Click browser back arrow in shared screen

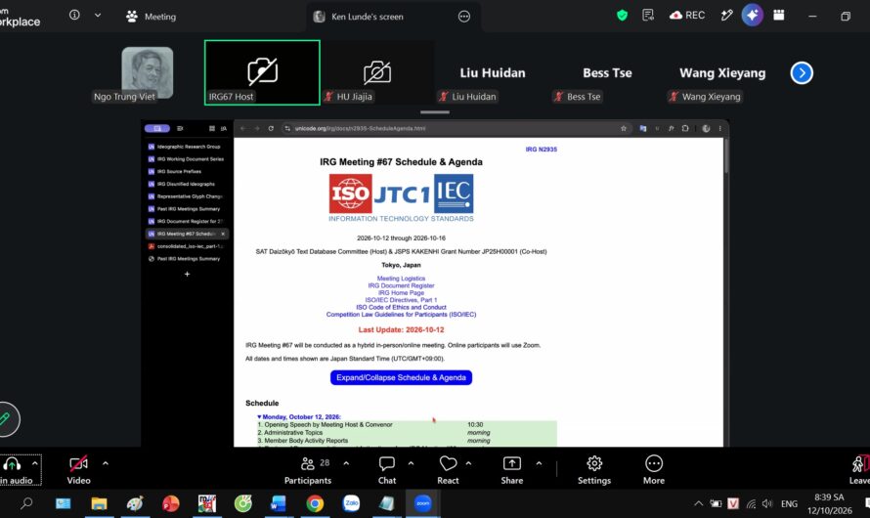(x=242, y=128)
